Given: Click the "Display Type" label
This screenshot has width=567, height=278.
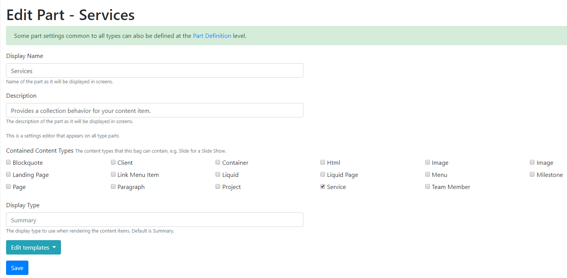Looking at the screenshot, I should pos(23,205).
